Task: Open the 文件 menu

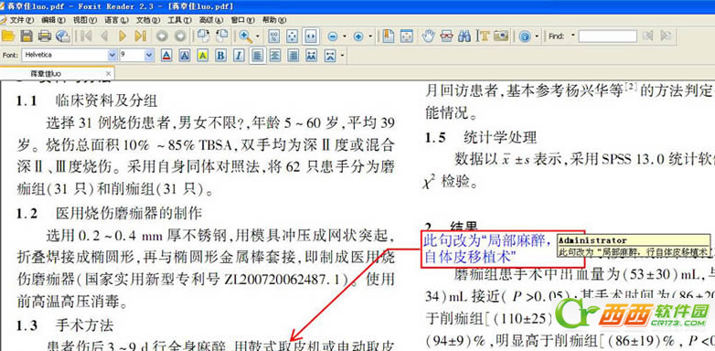Action: tap(21, 20)
